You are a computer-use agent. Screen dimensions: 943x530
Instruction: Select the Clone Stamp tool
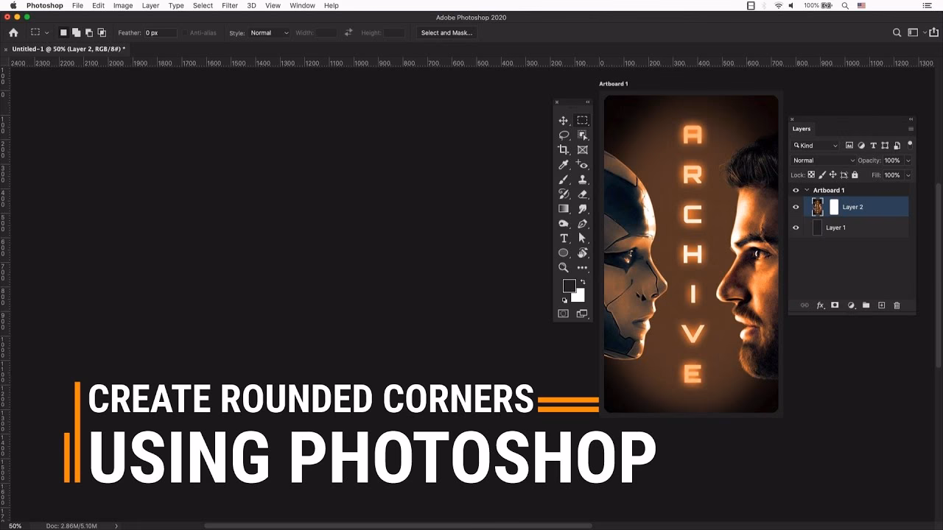click(582, 180)
